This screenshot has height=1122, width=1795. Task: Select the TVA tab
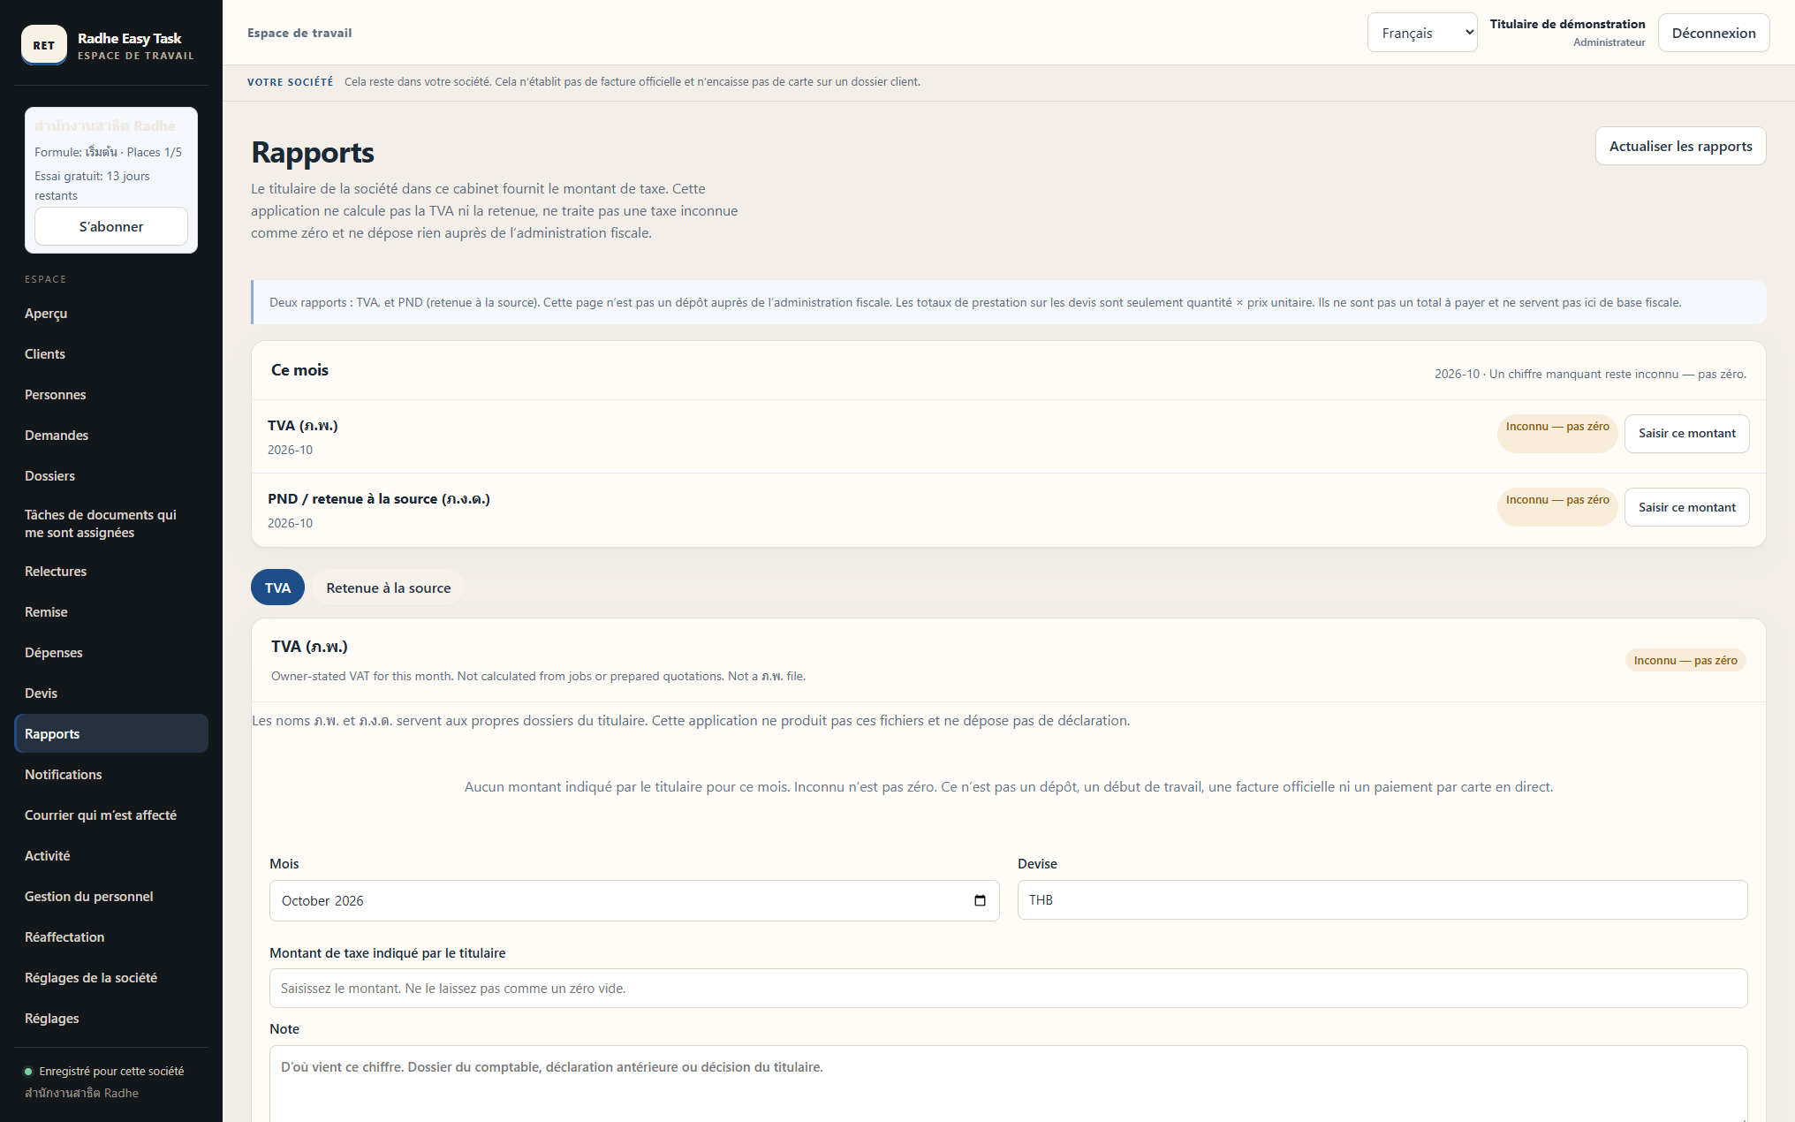point(277,588)
